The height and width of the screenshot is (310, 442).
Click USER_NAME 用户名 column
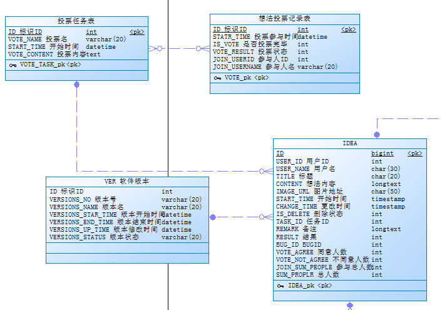pos(306,169)
